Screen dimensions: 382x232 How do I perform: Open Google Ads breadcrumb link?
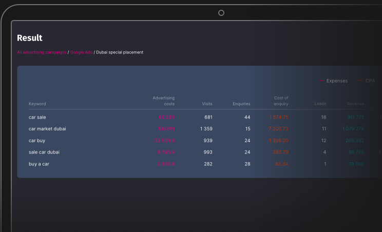point(81,52)
